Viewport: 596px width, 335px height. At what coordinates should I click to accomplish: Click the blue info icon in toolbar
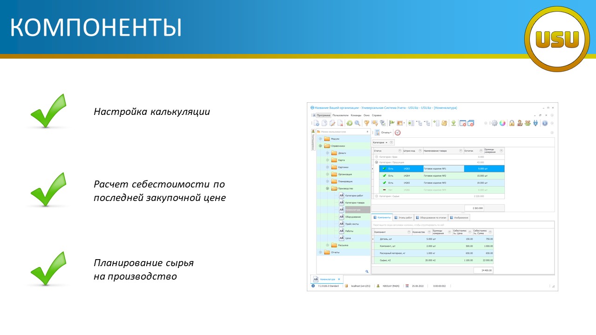point(545,123)
